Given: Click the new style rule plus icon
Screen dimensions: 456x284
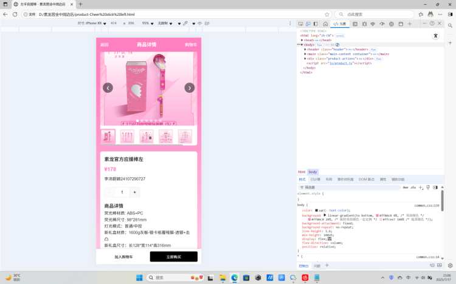Looking at the screenshot, I should tap(421, 188).
